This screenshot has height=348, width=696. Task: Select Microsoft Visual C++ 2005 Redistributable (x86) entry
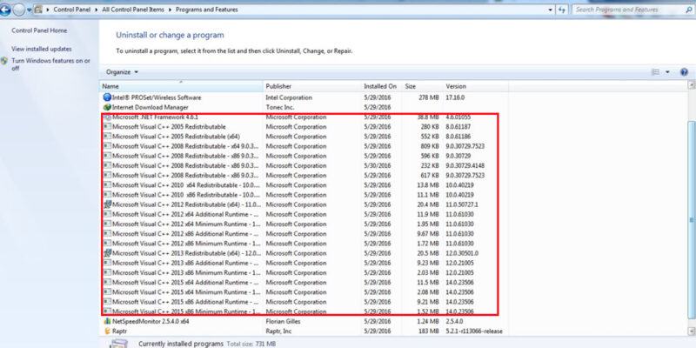click(304, 126)
